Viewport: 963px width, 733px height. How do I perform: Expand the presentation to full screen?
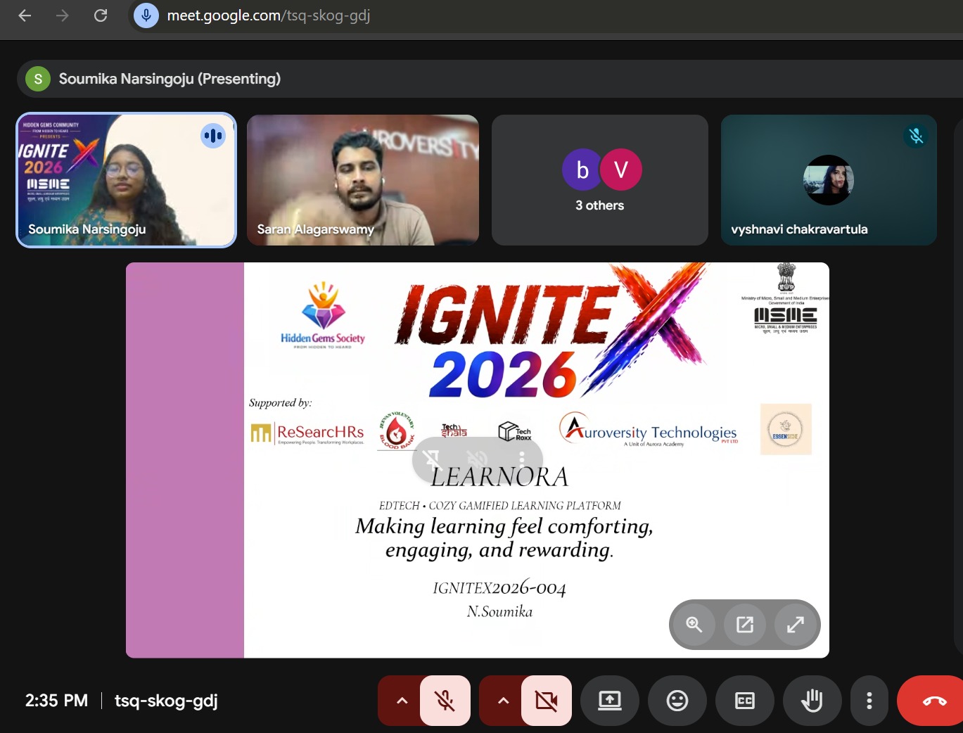tap(796, 625)
